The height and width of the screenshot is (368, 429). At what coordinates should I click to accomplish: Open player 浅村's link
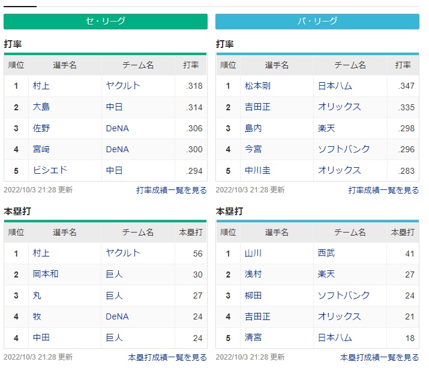(253, 274)
